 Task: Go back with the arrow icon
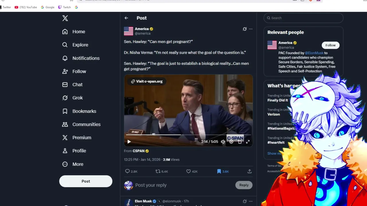[x=126, y=18]
